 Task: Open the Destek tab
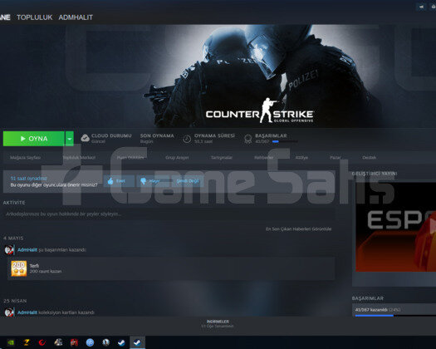(x=370, y=158)
